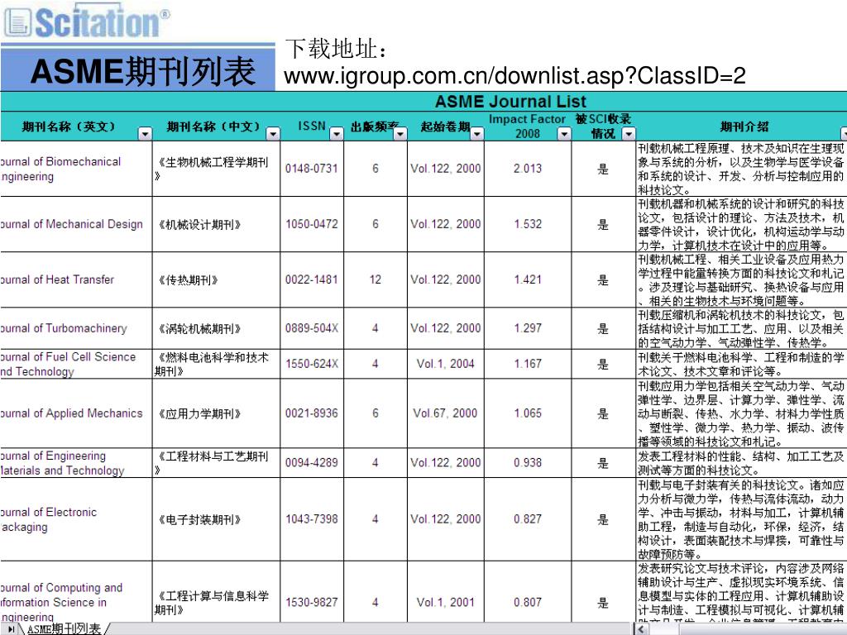The image size is (847, 635).
Task: Click the ASME Journal List title cell
Action: pyautogui.click(x=510, y=102)
